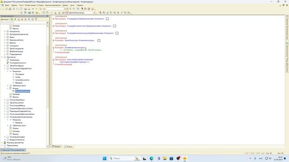Expand the ЗаказПоставщику document node
The image size is (289, 162).
pos(5,66)
